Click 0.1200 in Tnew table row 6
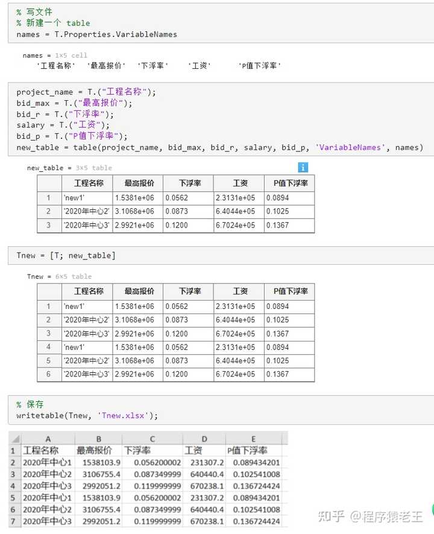Image resolution: width=434 pixels, height=534 pixels. coord(188,374)
